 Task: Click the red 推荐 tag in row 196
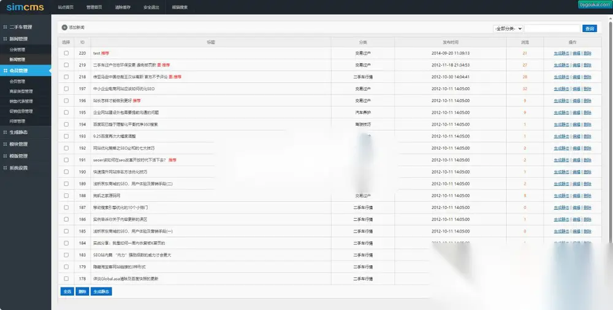tap(137, 101)
